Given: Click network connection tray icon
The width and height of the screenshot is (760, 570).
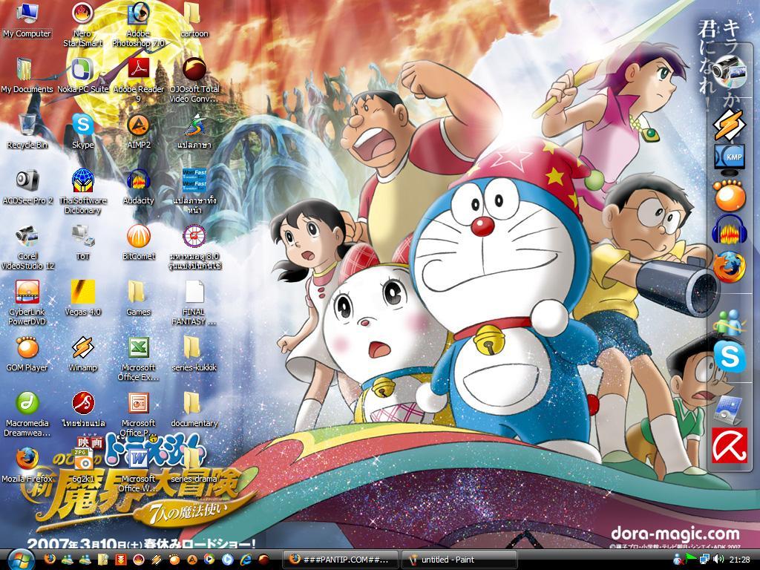Looking at the screenshot, I should tap(705, 560).
